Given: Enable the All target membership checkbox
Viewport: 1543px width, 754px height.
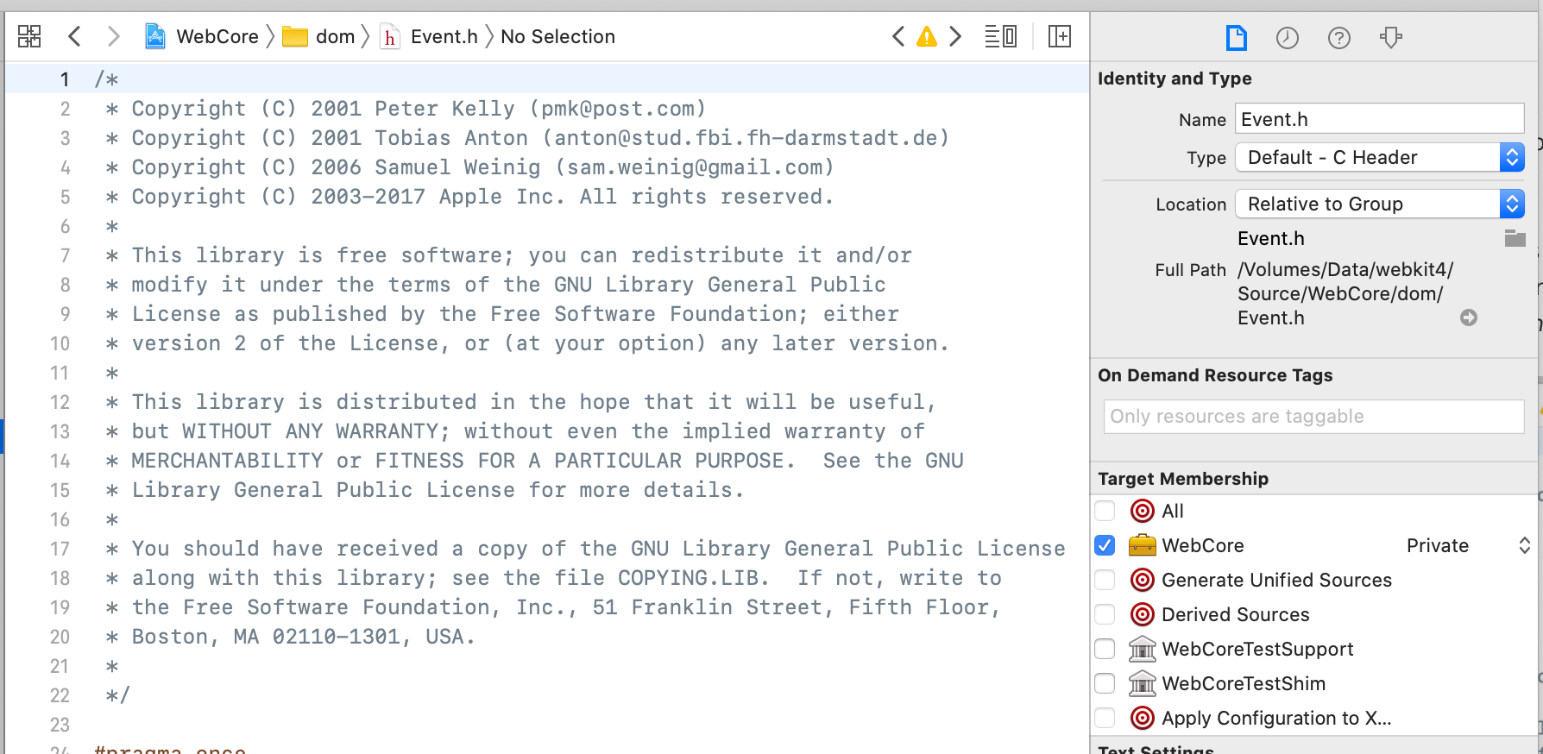Looking at the screenshot, I should (1105, 511).
